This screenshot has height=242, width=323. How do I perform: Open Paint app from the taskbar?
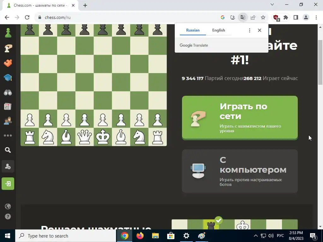(202, 236)
